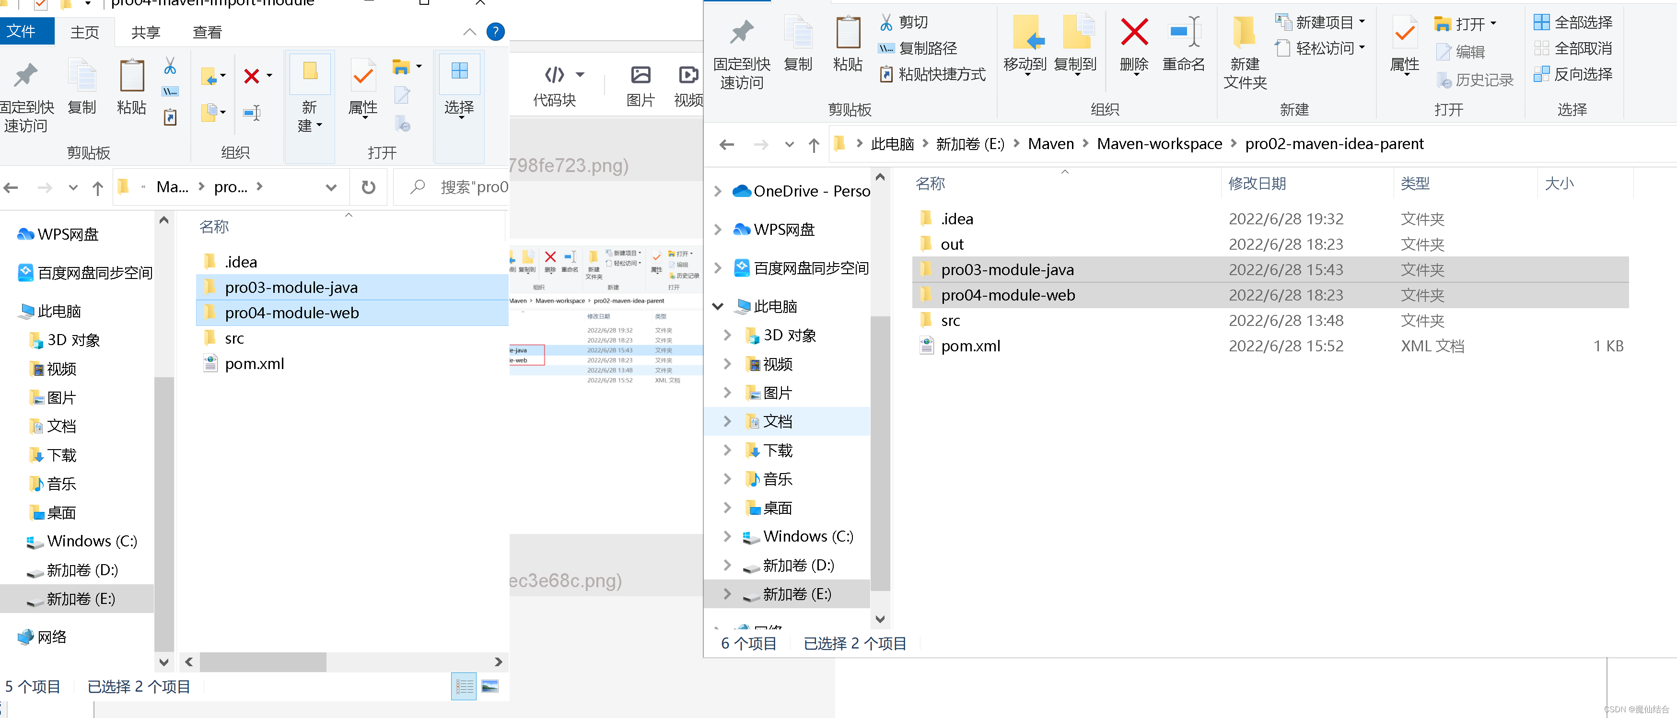1677x718 pixels.
Task: Collapse the ribbon in left window
Action: [469, 31]
